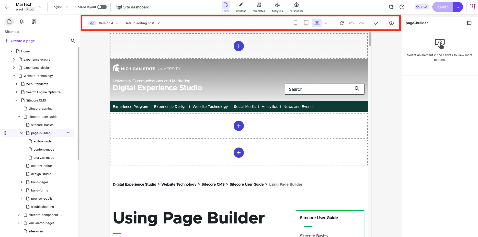
Task: Expand the experience-program tree item
Action: pos(14,60)
